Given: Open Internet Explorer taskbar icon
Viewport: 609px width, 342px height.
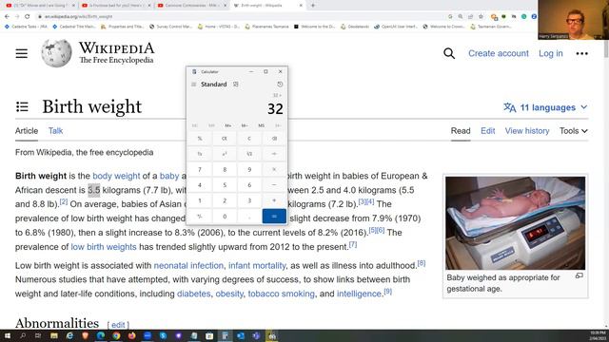Looking at the screenshot, I should [x=69, y=335].
